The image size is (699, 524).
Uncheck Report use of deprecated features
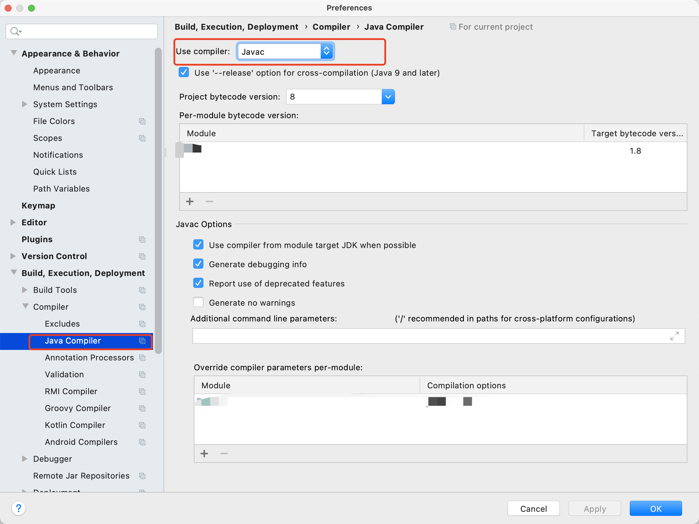198,283
